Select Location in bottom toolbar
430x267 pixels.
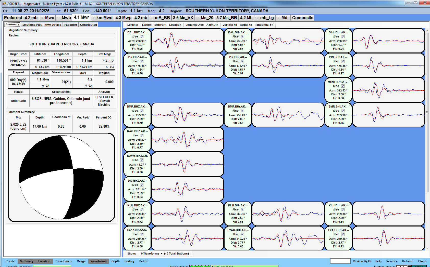44,261
